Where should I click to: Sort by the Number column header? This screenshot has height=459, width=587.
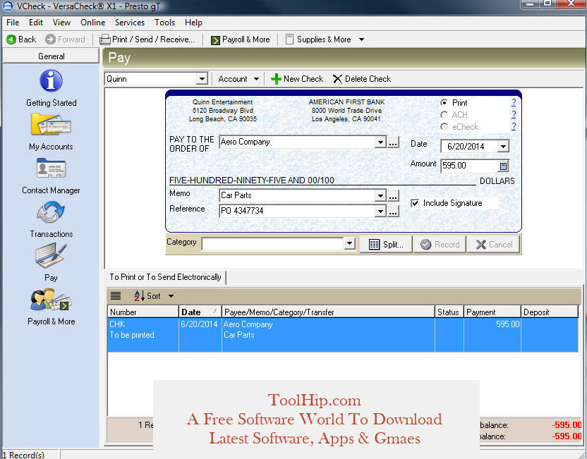143,312
